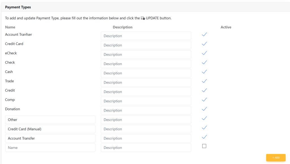Edit the Account Transfer name input box

(x=50, y=138)
